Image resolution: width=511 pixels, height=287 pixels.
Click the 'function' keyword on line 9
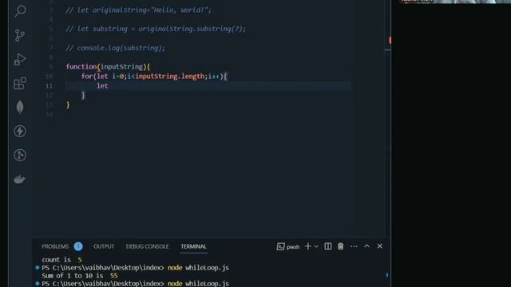click(x=81, y=67)
